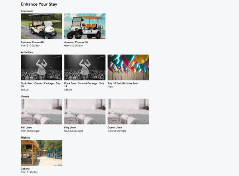The image size is (239, 176).
Task: Open Dock Jam Concert Package July 18 link
Action: 41,85
